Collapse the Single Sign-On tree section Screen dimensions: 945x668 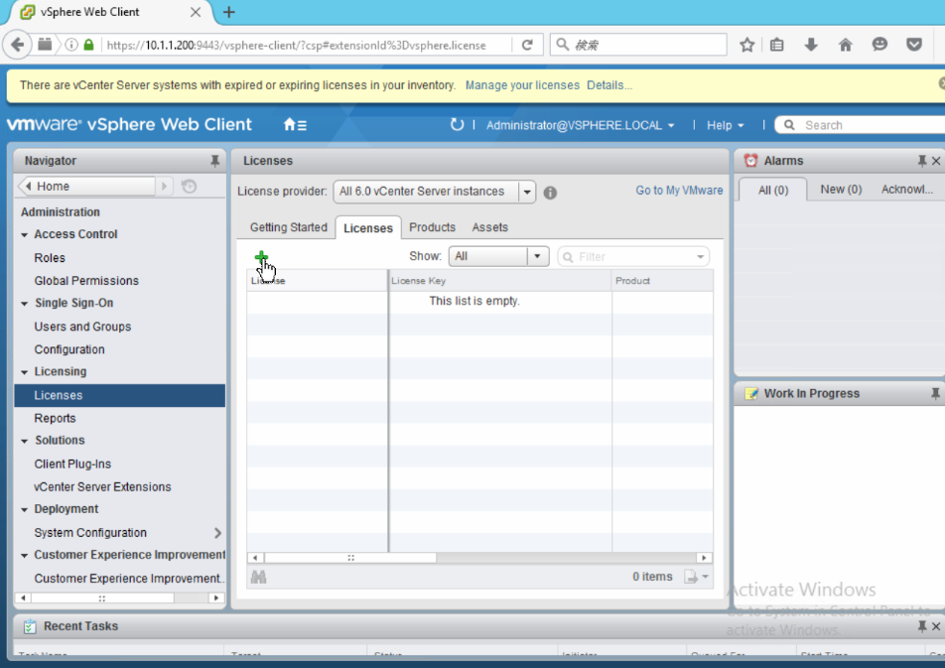point(25,304)
